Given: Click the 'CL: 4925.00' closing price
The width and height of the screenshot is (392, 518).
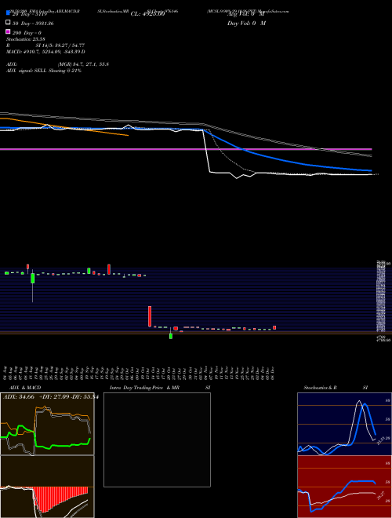Looking at the screenshot, I should (x=147, y=14).
